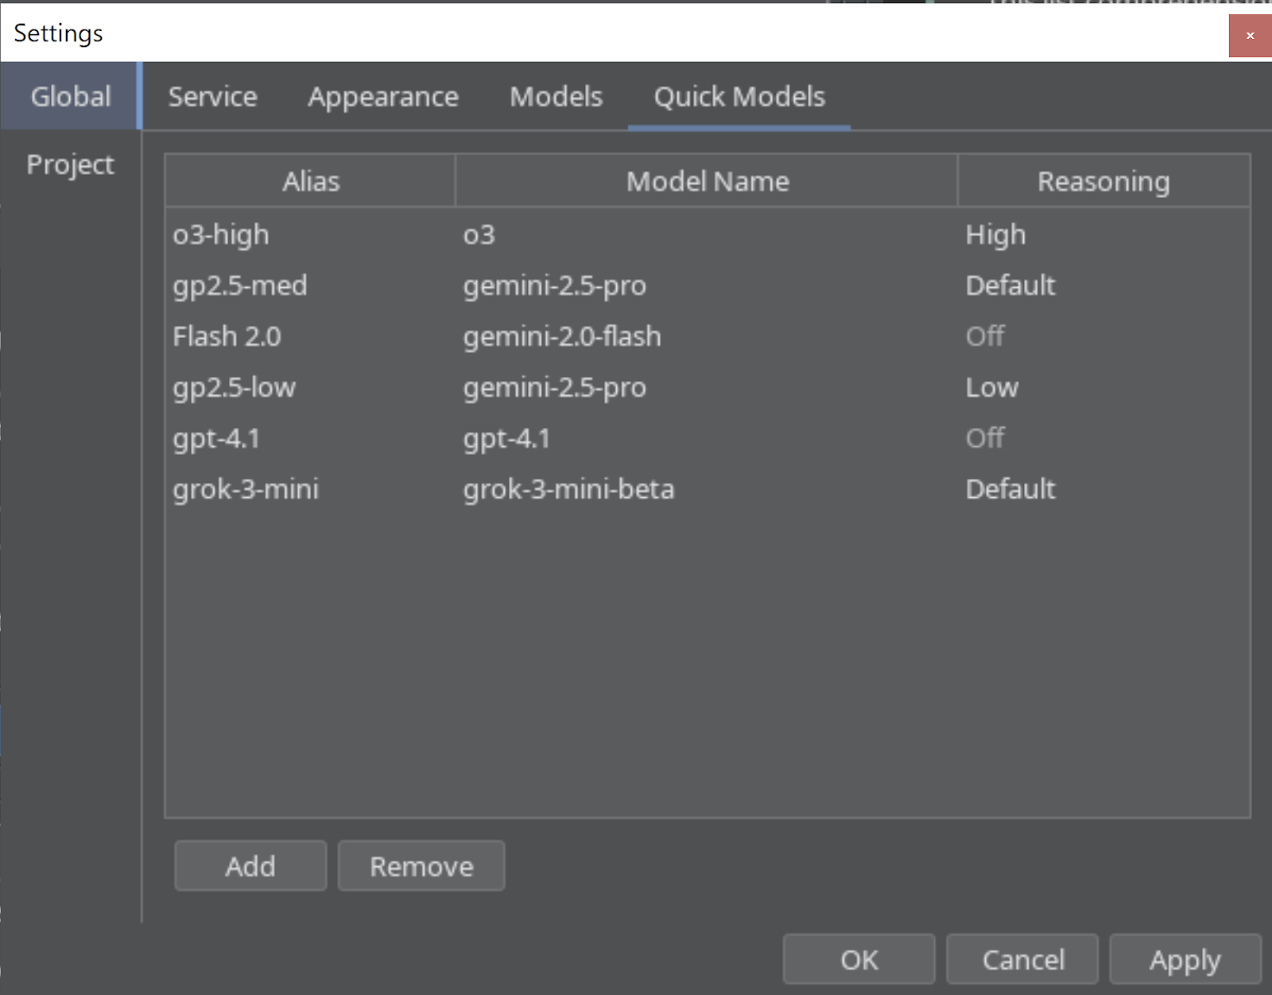The image size is (1272, 995).
Task: Cancel the Settings dialog
Action: click(x=1023, y=960)
